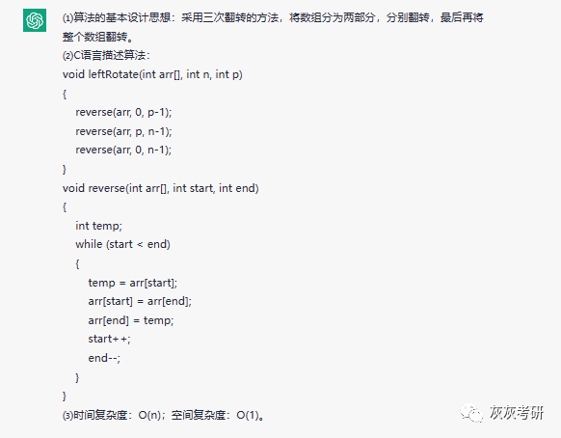Click the 'void reverse(int arr[], int start, int end)' line
The width and height of the screenshot is (561, 438).
[x=161, y=188]
